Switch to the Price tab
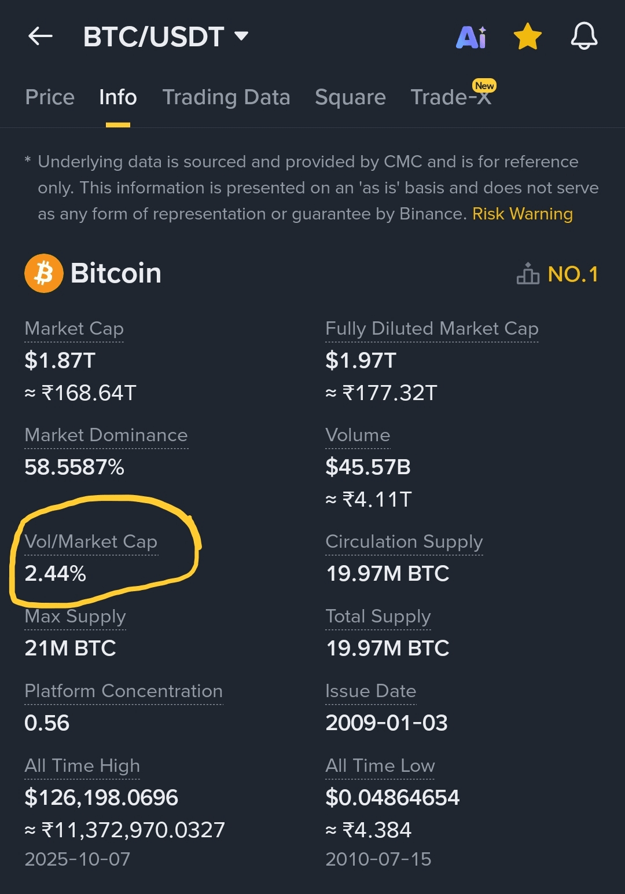 click(50, 97)
